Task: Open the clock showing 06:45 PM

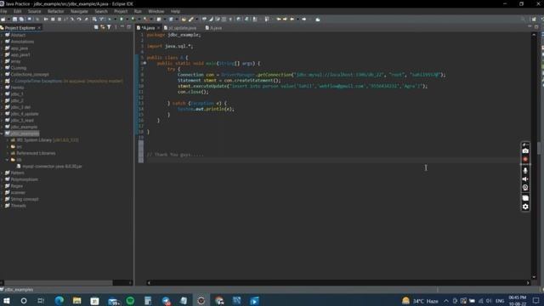Action: tap(518, 300)
